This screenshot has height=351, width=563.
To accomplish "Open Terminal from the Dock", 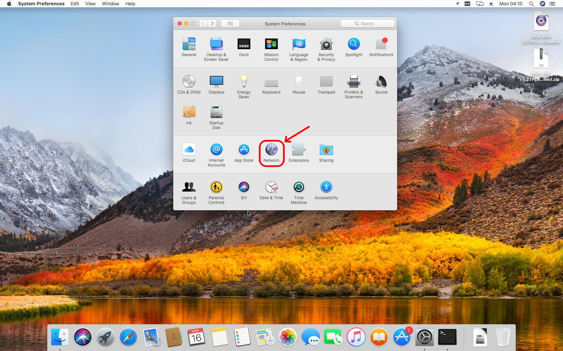I will [447, 337].
